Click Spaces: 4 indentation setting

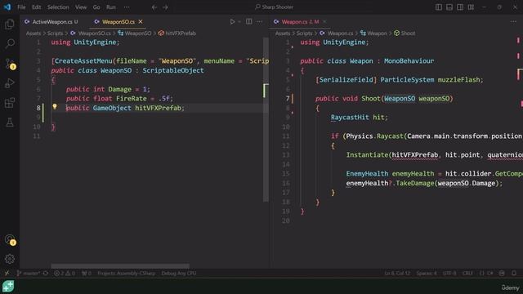click(x=427, y=273)
